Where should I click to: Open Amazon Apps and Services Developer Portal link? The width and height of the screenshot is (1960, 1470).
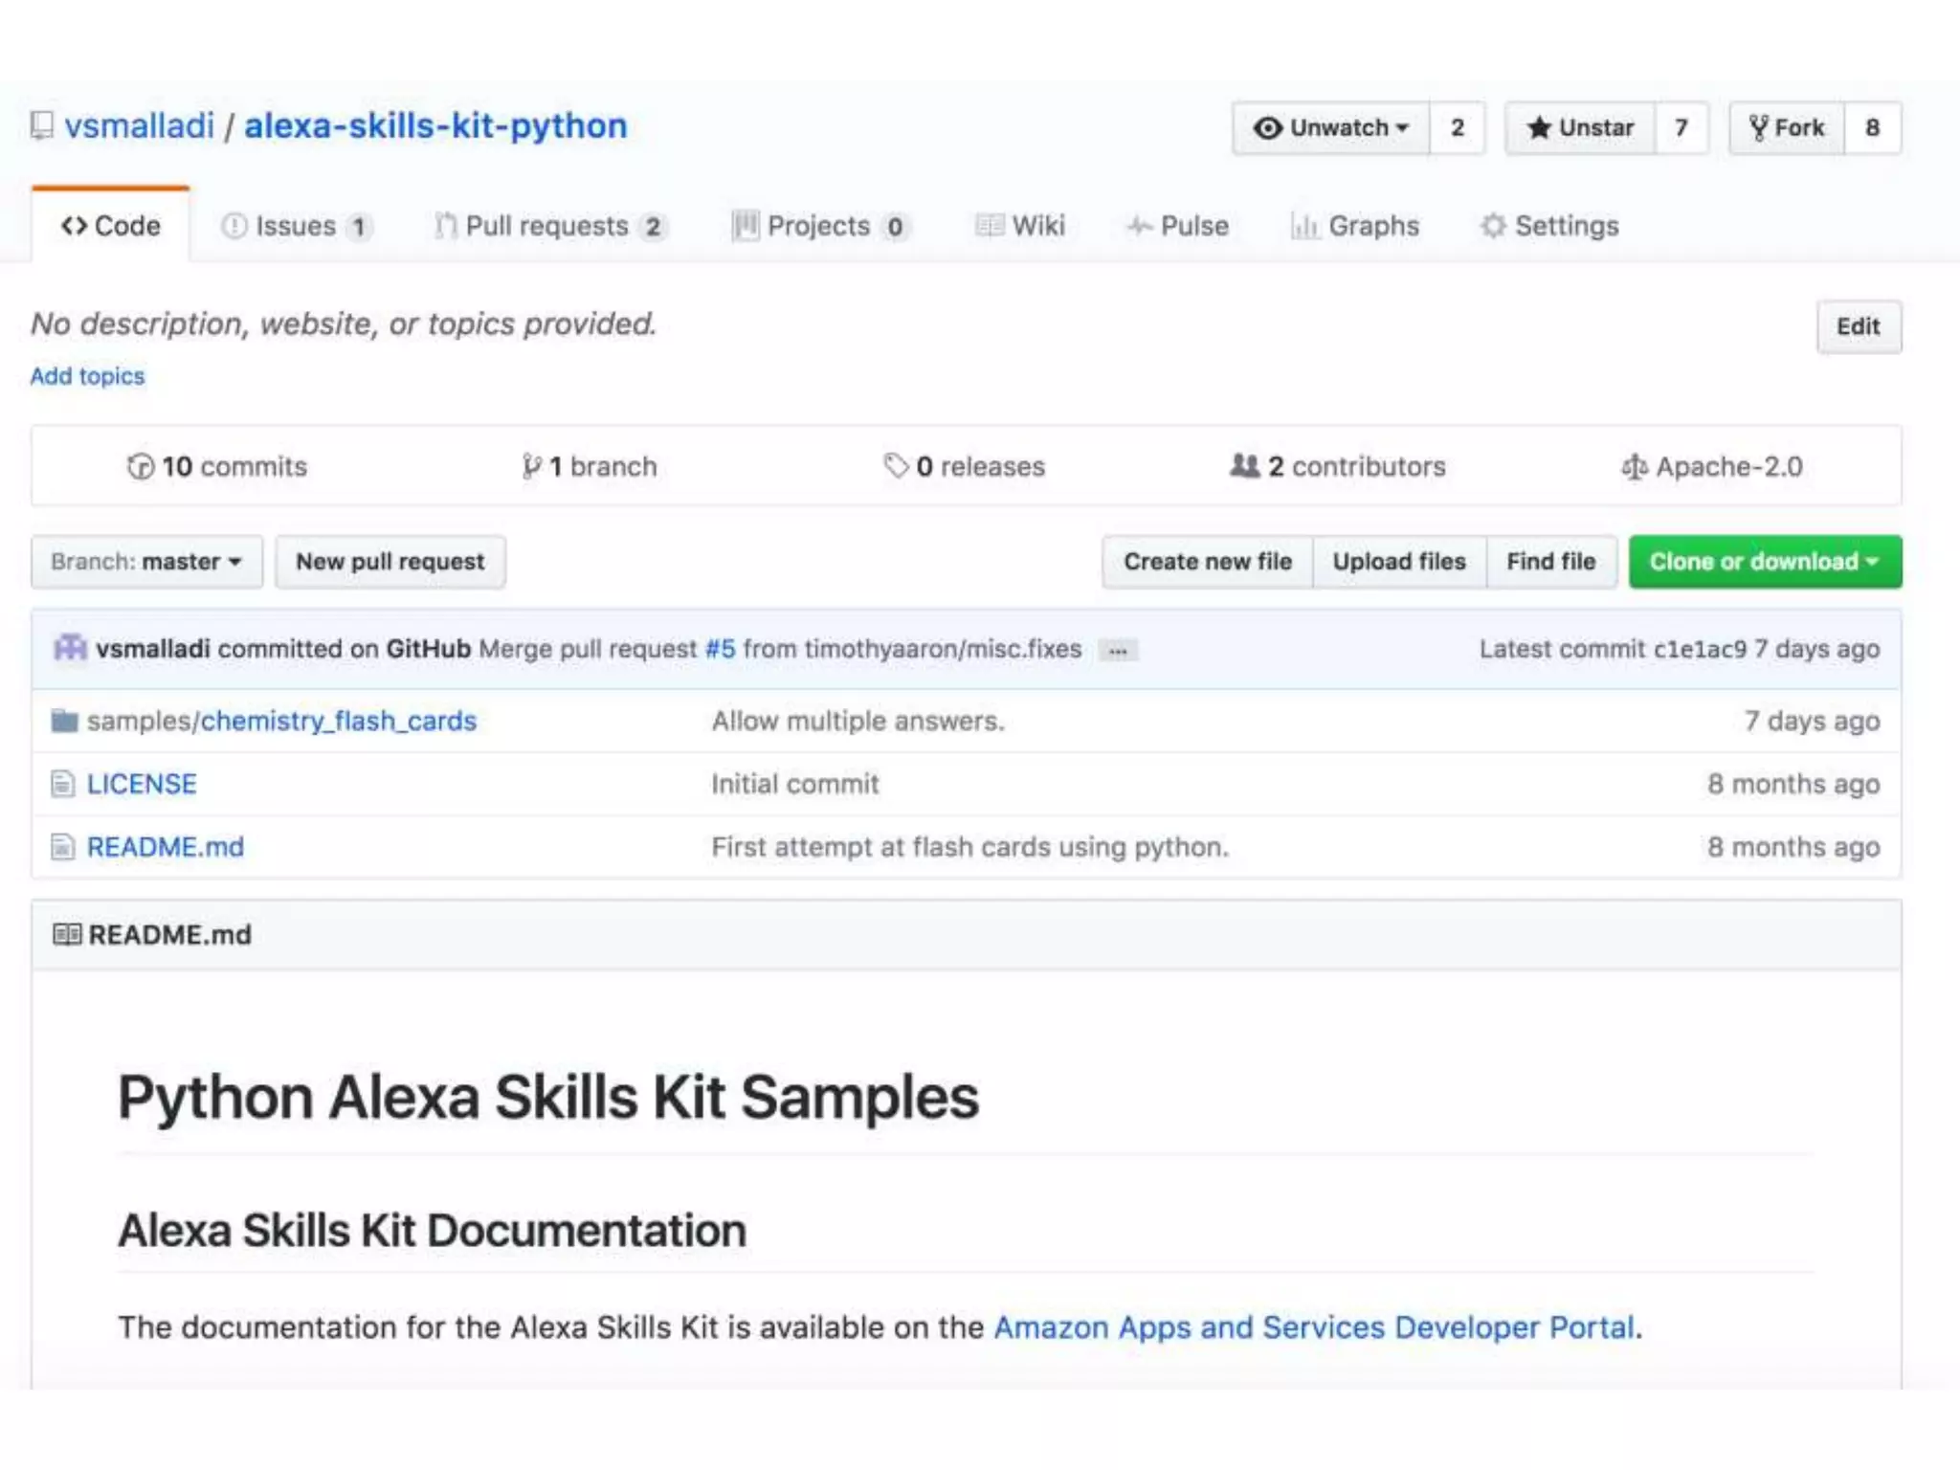1314,1327
